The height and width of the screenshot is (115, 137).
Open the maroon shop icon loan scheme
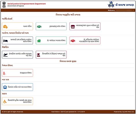73,27
